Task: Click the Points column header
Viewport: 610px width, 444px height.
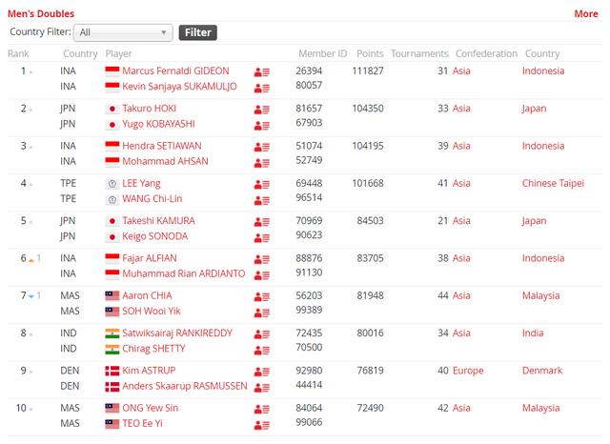Action: [x=370, y=53]
